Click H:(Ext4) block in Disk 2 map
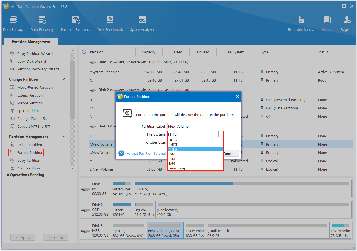The width and height of the screenshot is (357, 251). pyautogui.click(x=144, y=210)
